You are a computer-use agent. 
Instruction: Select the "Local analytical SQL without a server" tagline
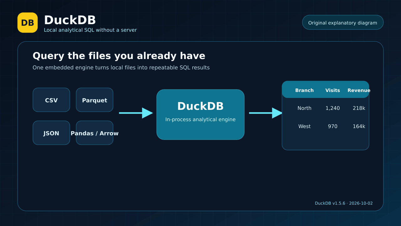click(90, 30)
